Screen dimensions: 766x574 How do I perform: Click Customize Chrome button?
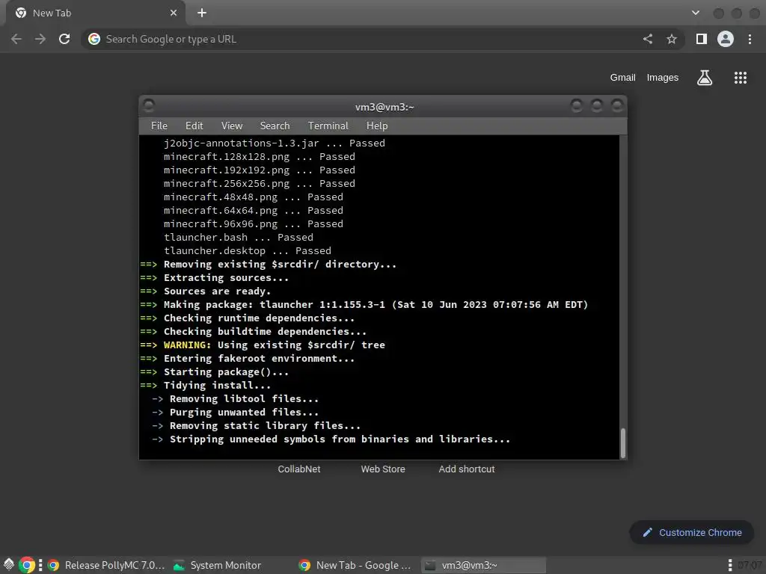[692, 532]
